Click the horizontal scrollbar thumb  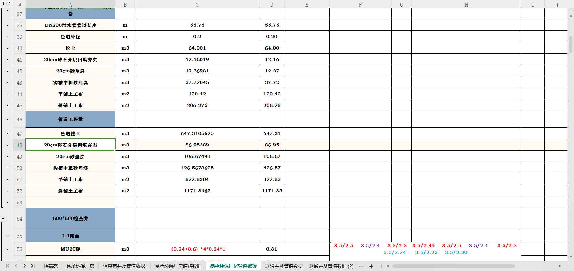pyautogui.click(x=454, y=266)
